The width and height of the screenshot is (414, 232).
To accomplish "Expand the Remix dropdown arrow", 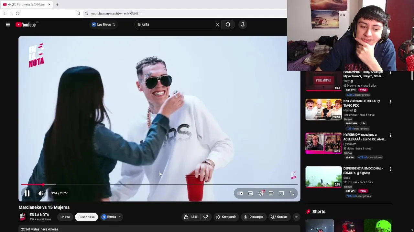I will tap(120, 217).
